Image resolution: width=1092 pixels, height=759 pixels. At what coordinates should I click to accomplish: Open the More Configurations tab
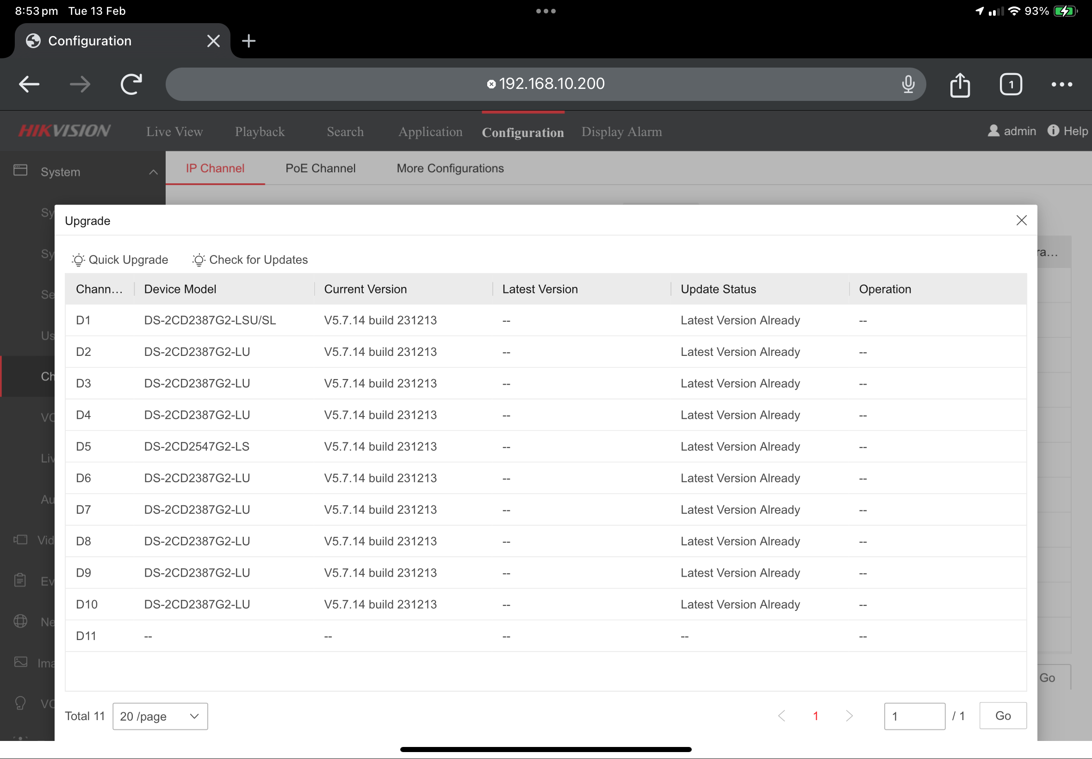[x=450, y=168]
